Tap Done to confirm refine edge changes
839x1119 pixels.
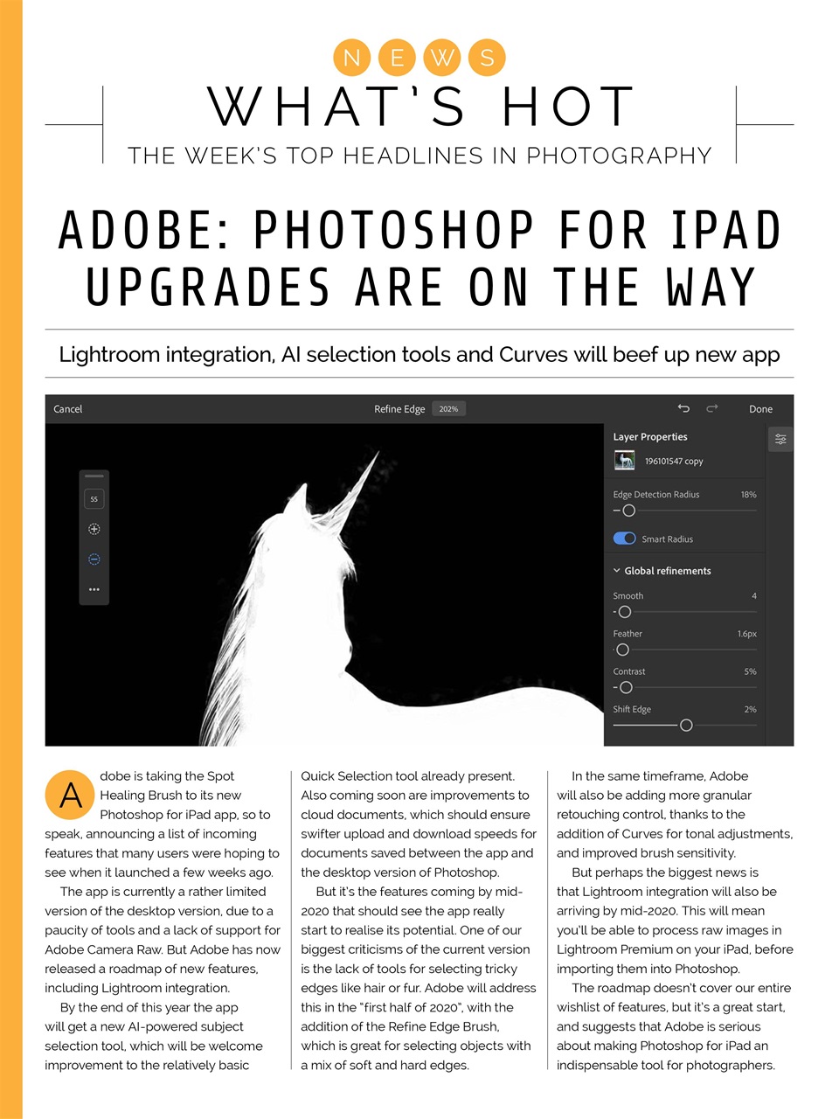tap(760, 408)
